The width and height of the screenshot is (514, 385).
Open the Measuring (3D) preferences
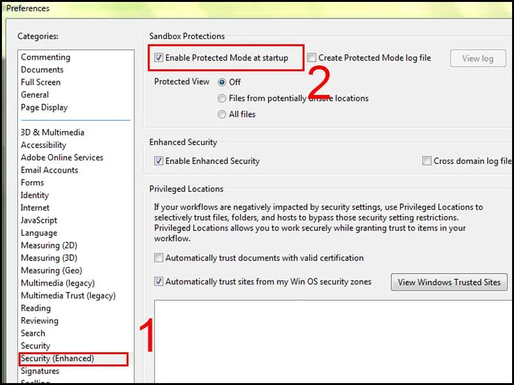point(49,258)
